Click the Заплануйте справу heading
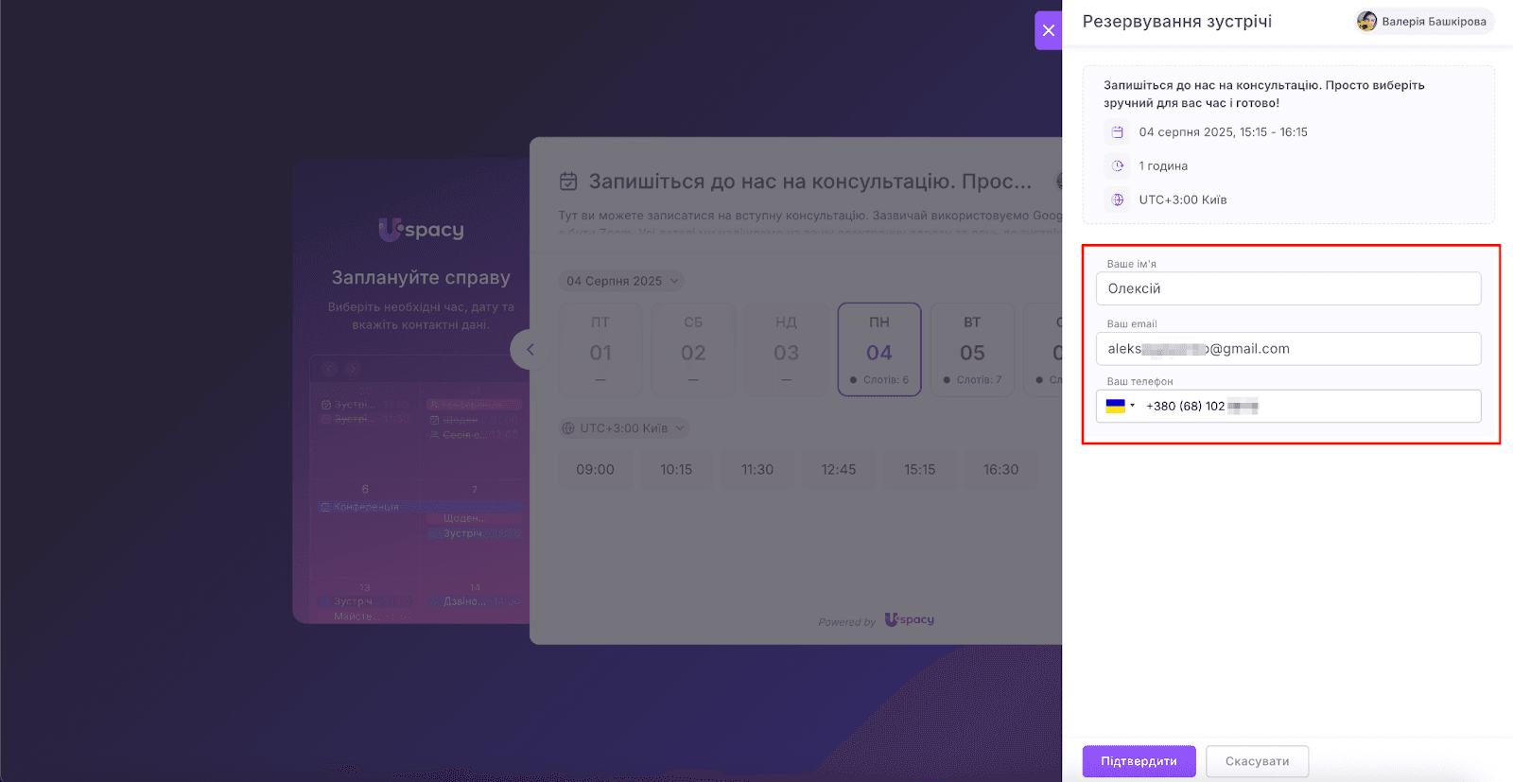The width and height of the screenshot is (1513, 782). [x=421, y=278]
